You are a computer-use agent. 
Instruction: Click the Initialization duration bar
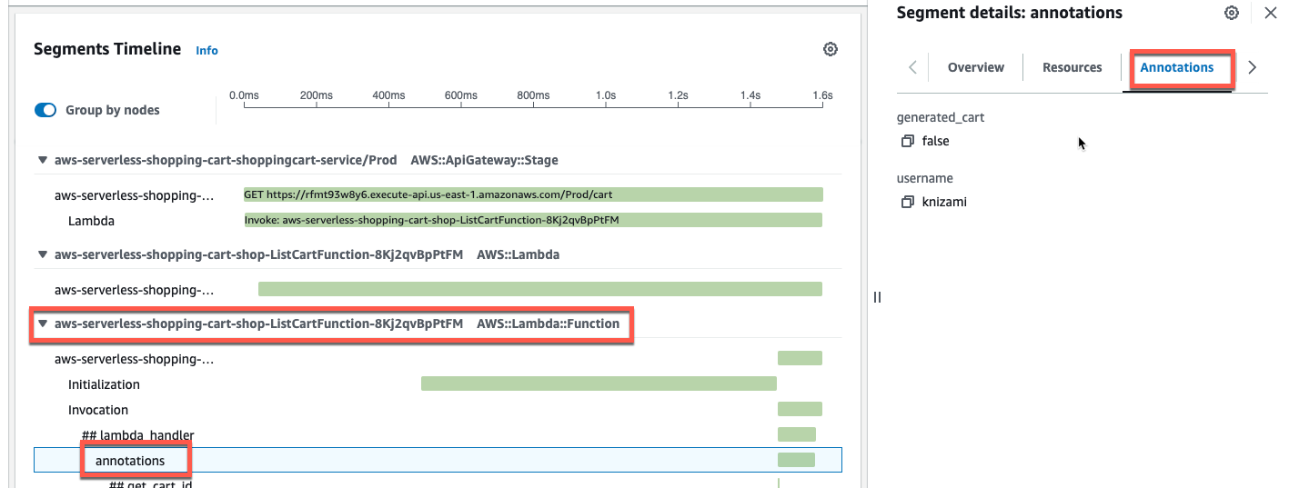(599, 383)
